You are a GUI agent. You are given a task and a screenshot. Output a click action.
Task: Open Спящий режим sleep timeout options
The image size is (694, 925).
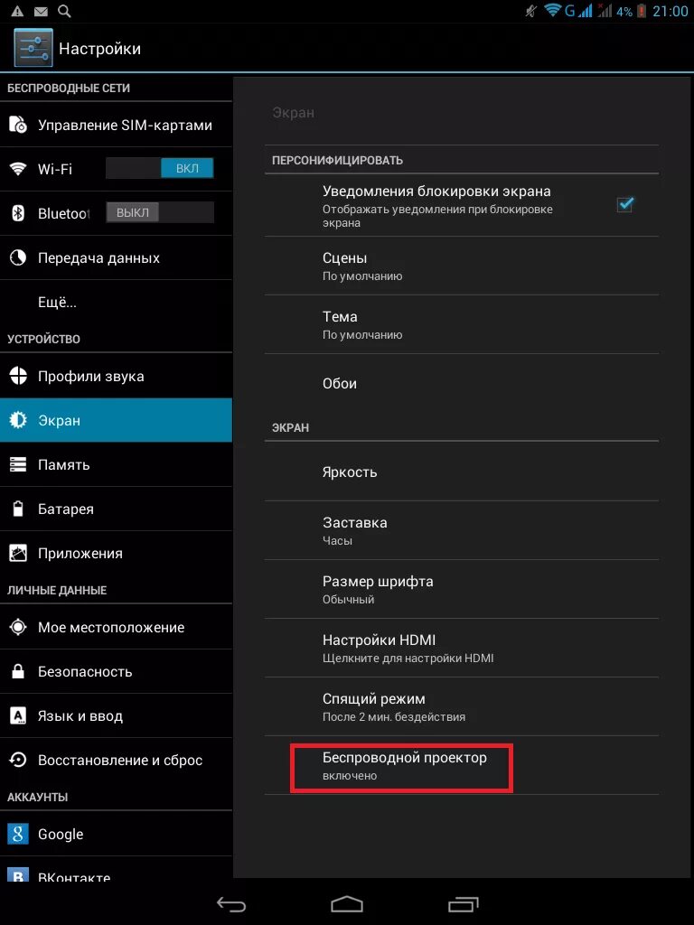[462, 706]
